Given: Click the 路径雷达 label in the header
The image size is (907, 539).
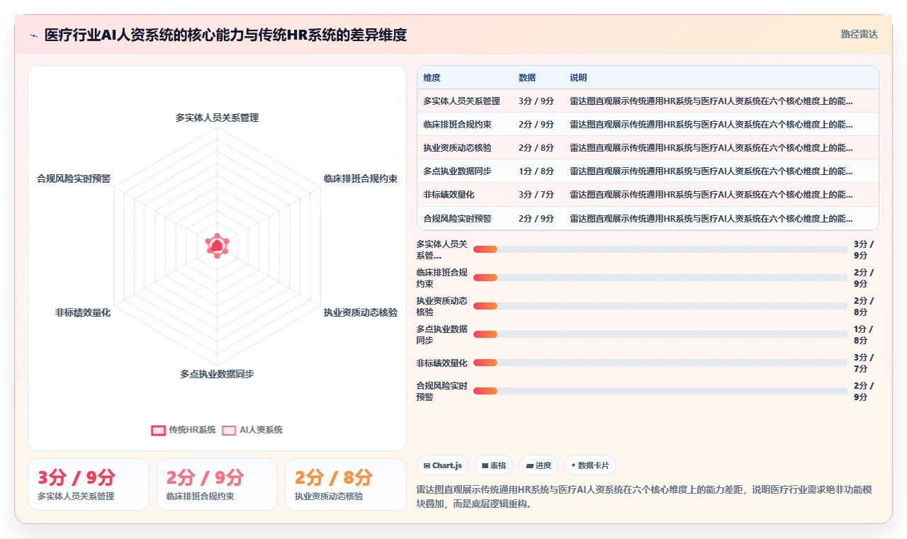Looking at the screenshot, I should tap(859, 34).
